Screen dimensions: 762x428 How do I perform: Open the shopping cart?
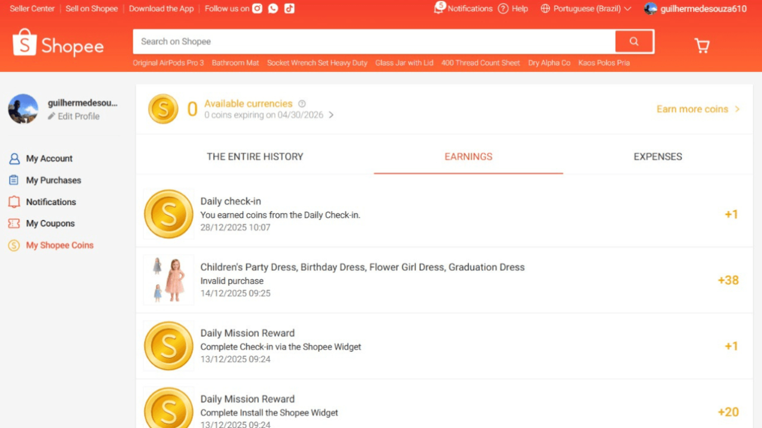[702, 45]
